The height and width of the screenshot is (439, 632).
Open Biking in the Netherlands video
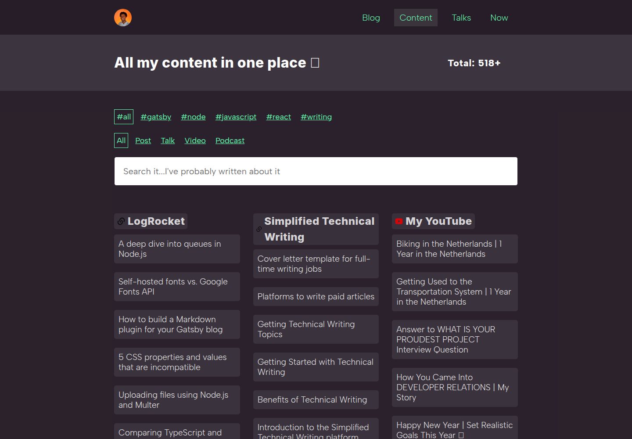pyautogui.click(x=455, y=249)
